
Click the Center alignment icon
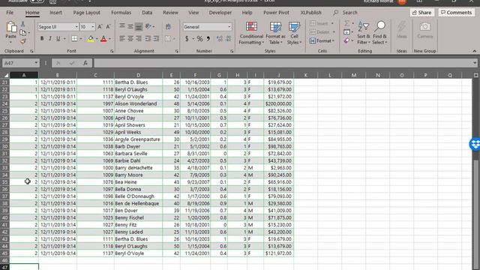(x=130, y=38)
